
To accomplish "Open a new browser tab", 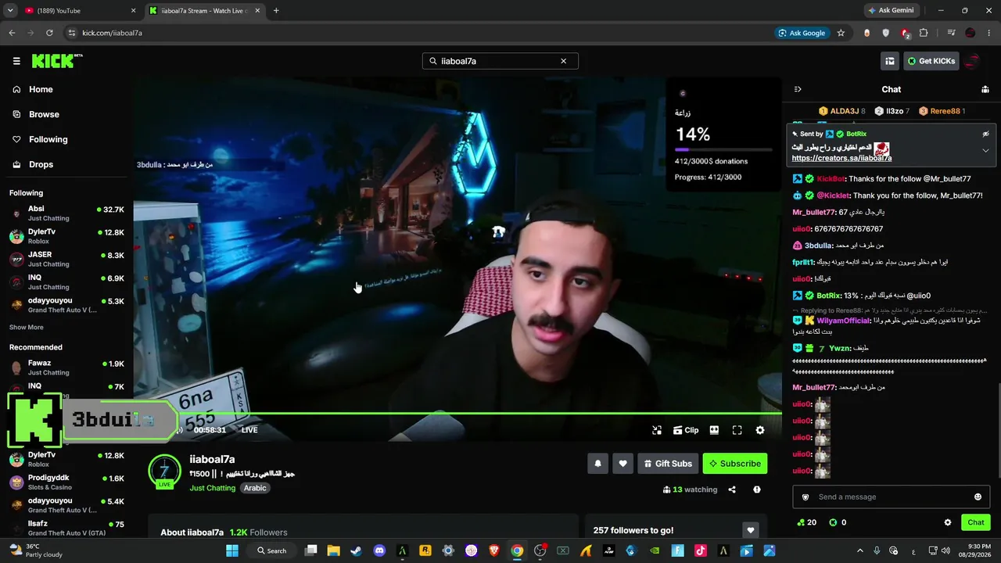I will click(x=276, y=11).
